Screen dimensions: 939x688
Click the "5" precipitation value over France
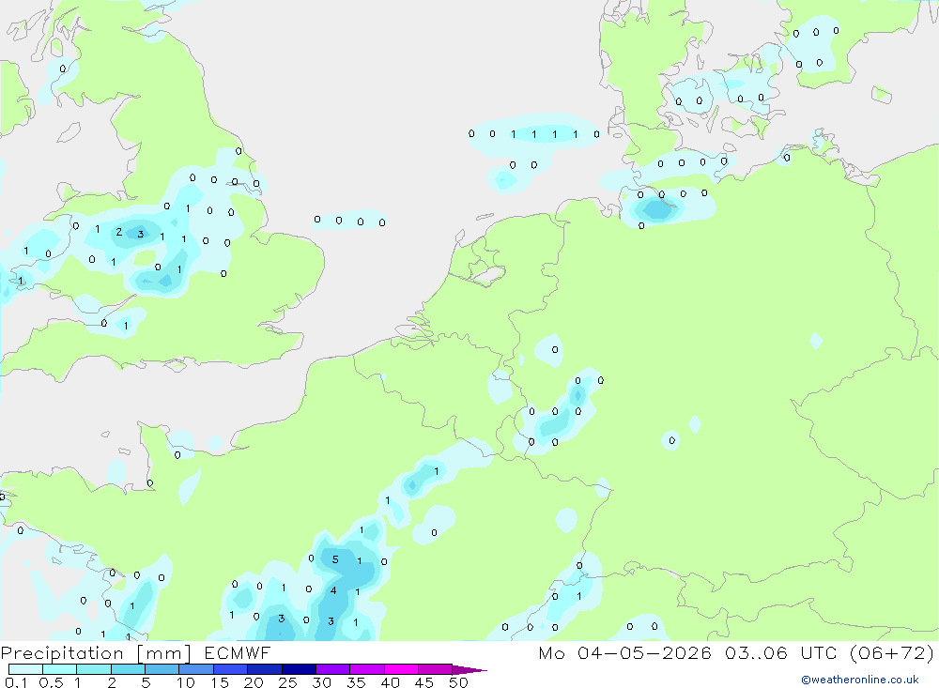[x=335, y=559]
